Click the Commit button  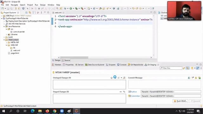195,101
